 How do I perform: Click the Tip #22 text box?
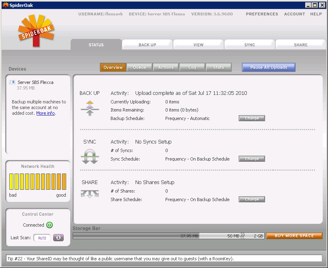[164, 259]
